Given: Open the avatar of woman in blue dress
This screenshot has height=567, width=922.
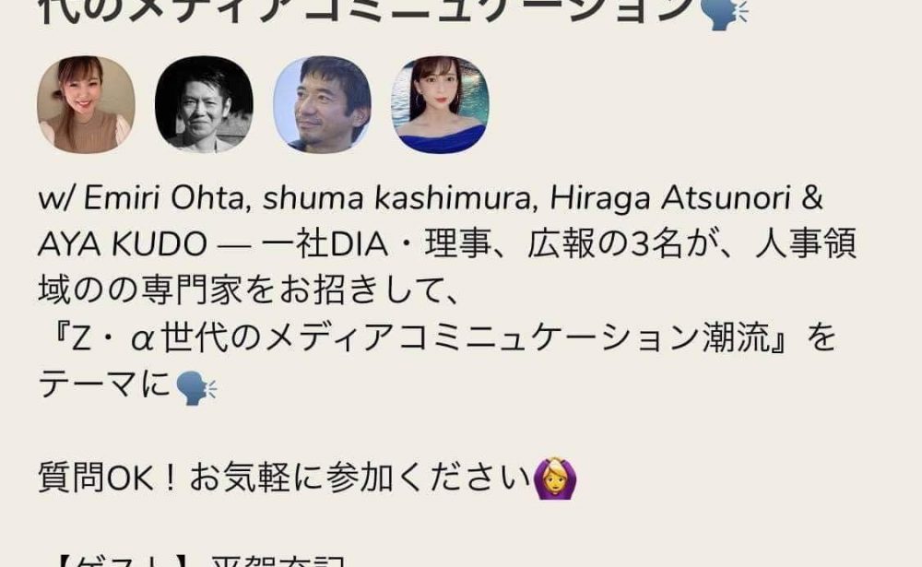Looking at the screenshot, I should (x=441, y=105).
